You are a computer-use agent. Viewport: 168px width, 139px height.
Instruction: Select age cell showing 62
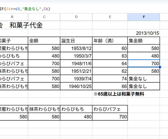point(110,71)
